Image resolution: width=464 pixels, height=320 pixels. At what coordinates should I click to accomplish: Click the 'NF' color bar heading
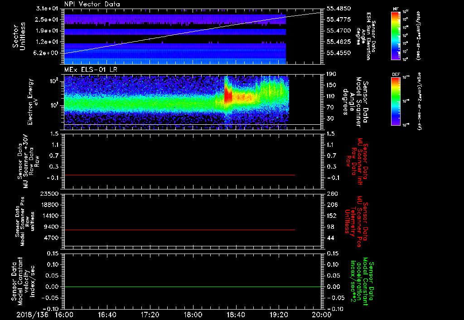coord(396,9)
